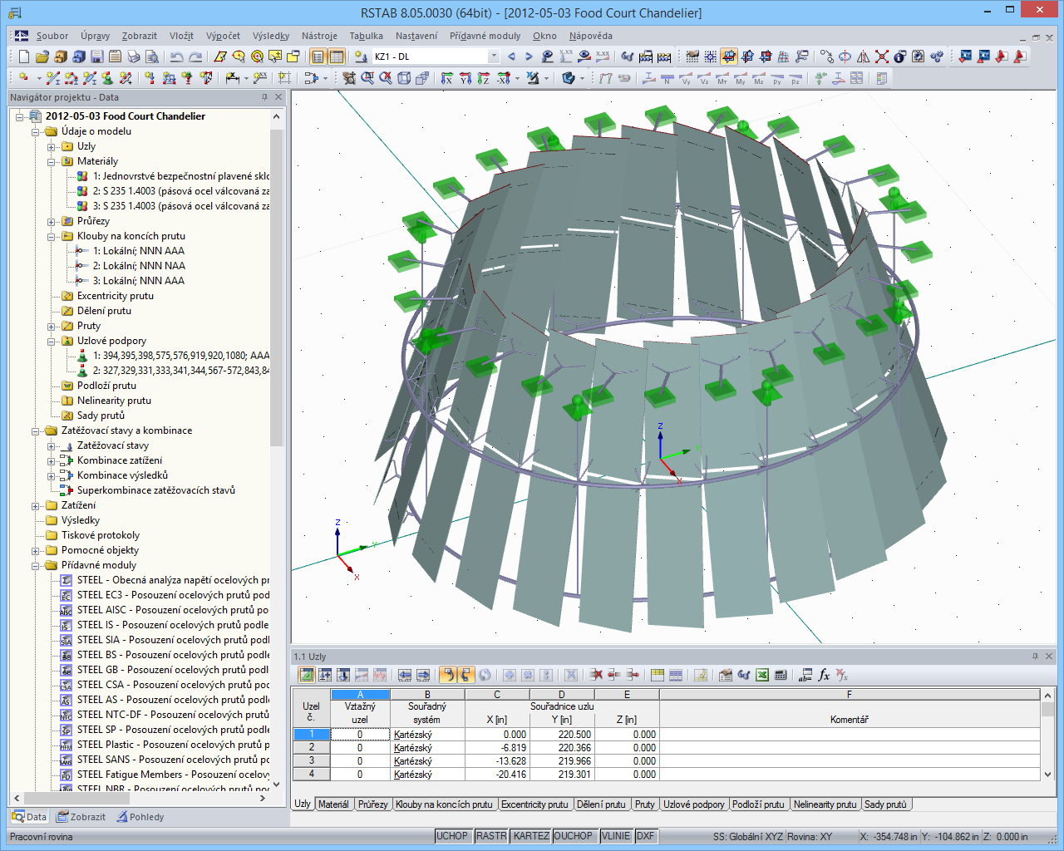Click the view in X direction icon
The image size is (1064, 851).
coord(447,78)
